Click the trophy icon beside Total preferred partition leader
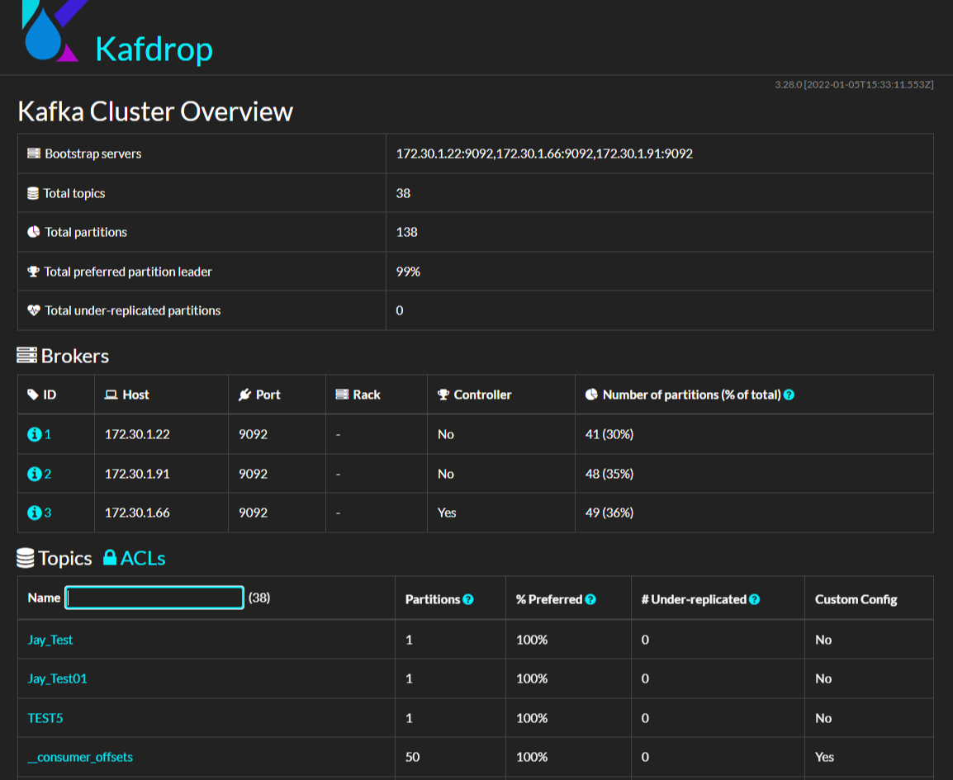Screen dimensions: 953x780 pos(33,272)
